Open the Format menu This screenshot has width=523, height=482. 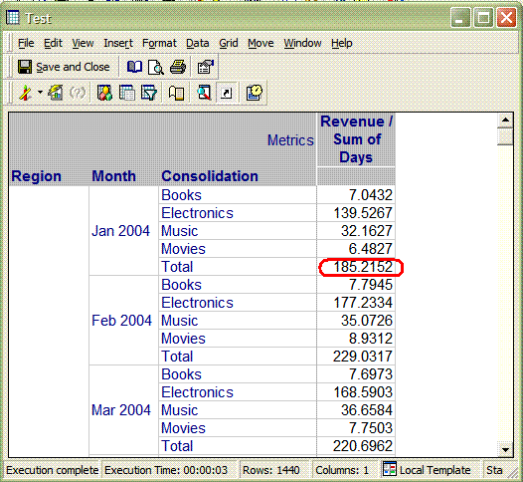pos(159,43)
